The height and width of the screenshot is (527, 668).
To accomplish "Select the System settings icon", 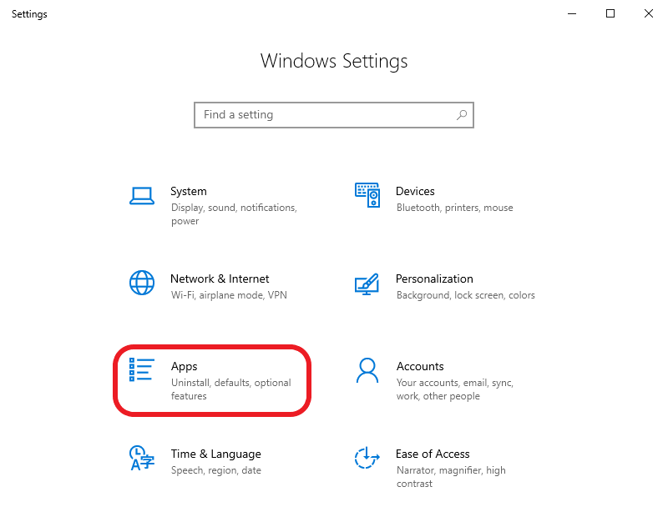I will (142, 194).
